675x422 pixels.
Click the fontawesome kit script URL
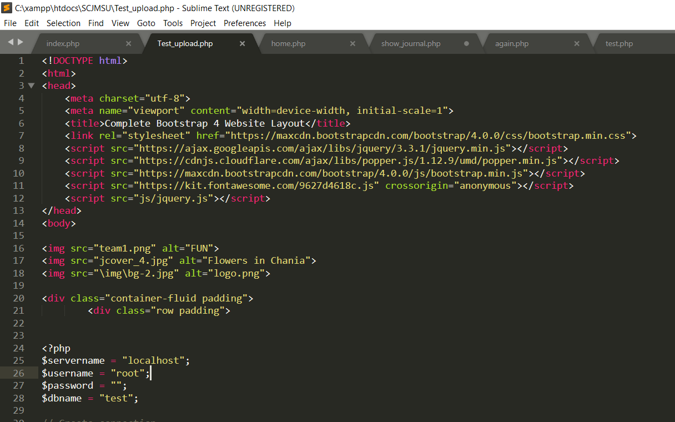(x=256, y=186)
